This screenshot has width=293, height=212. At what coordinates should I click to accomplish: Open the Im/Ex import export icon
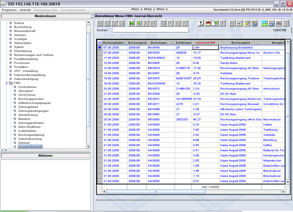click(264, 23)
